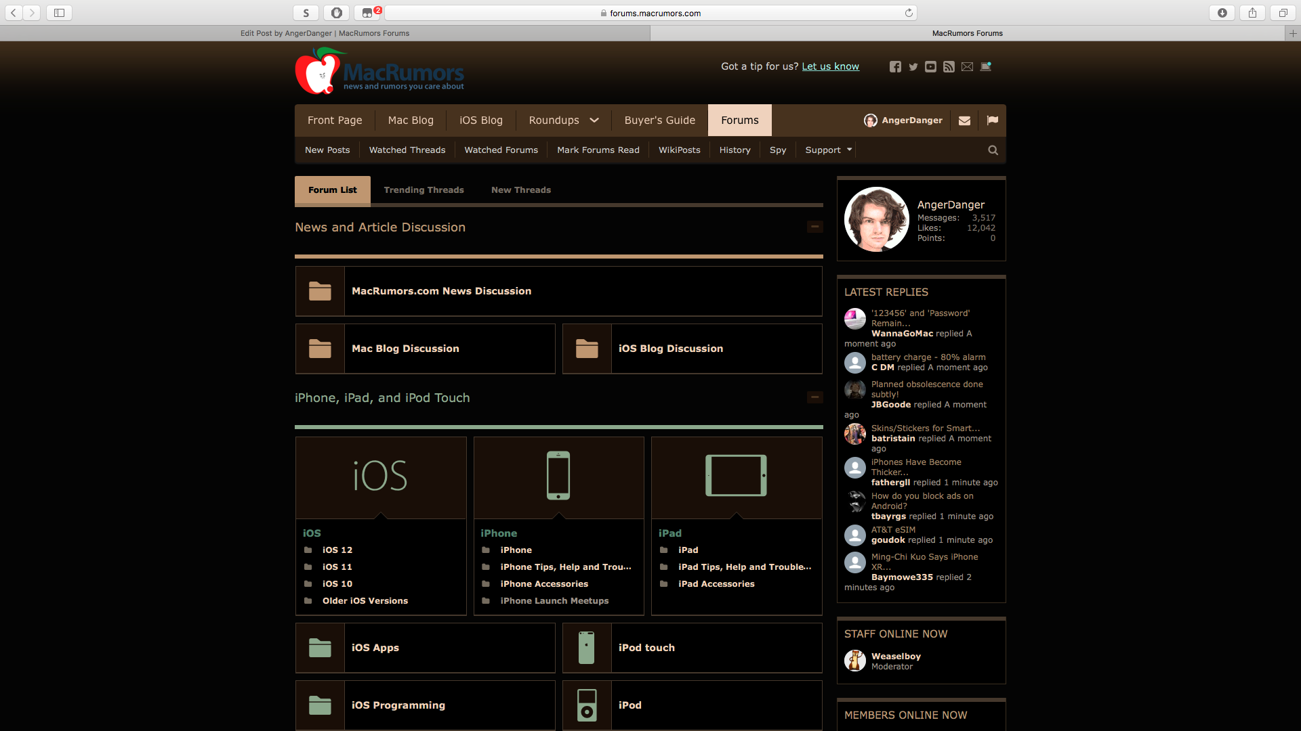
Task: Open the iPad Accessories subforum
Action: tap(716, 584)
